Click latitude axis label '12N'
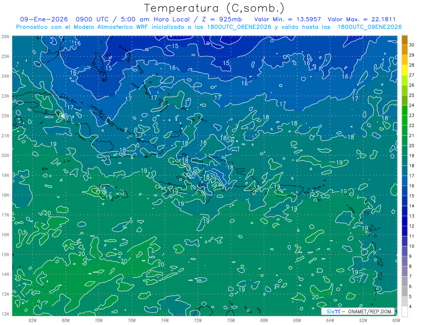421x325 pixels. (6, 314)
